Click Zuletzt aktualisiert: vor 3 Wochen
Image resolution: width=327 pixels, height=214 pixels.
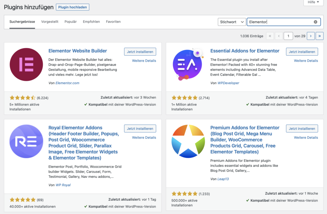[128, 97]
